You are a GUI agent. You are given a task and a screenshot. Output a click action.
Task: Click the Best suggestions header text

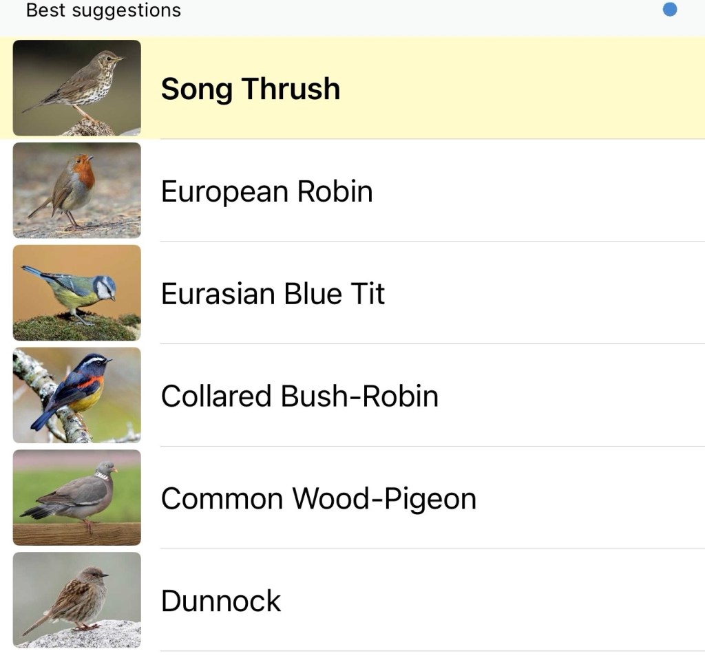(103, 10)
